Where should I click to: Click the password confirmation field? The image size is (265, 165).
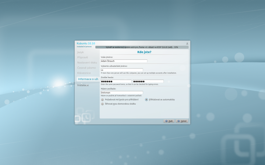[x=148, y=81]
